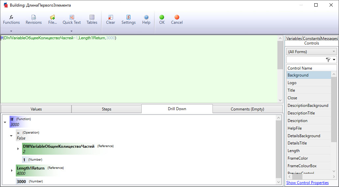
Task: Select the Background control
Action: pyautogui.click(x=309, y=75)
